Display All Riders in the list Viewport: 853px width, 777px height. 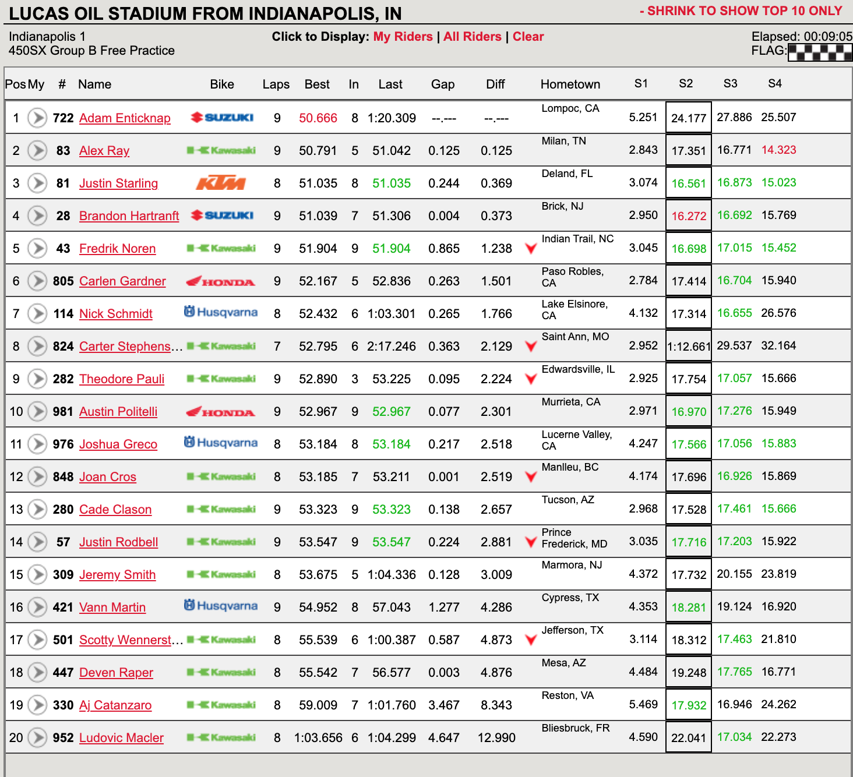point(472,37)
